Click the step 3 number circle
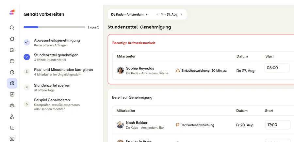Image resolution: width=294 pixels, height=142 pixels. tap(27, 72)
